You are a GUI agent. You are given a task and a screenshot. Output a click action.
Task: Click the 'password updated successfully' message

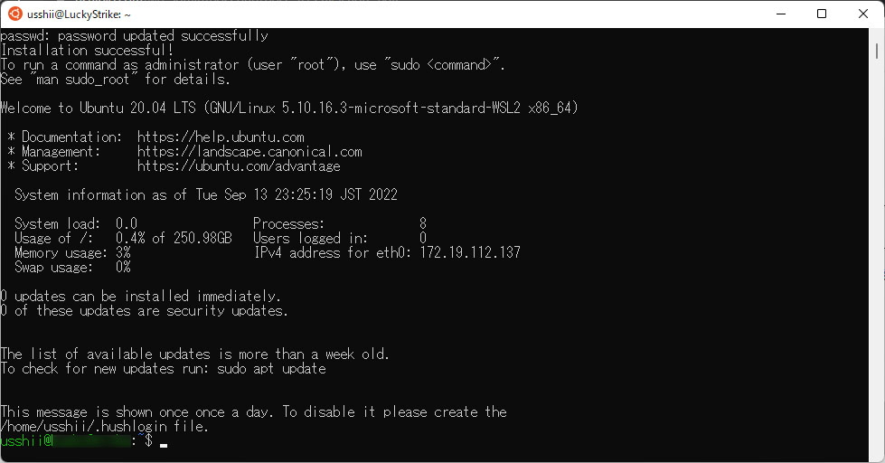click(x=163, y=35)
